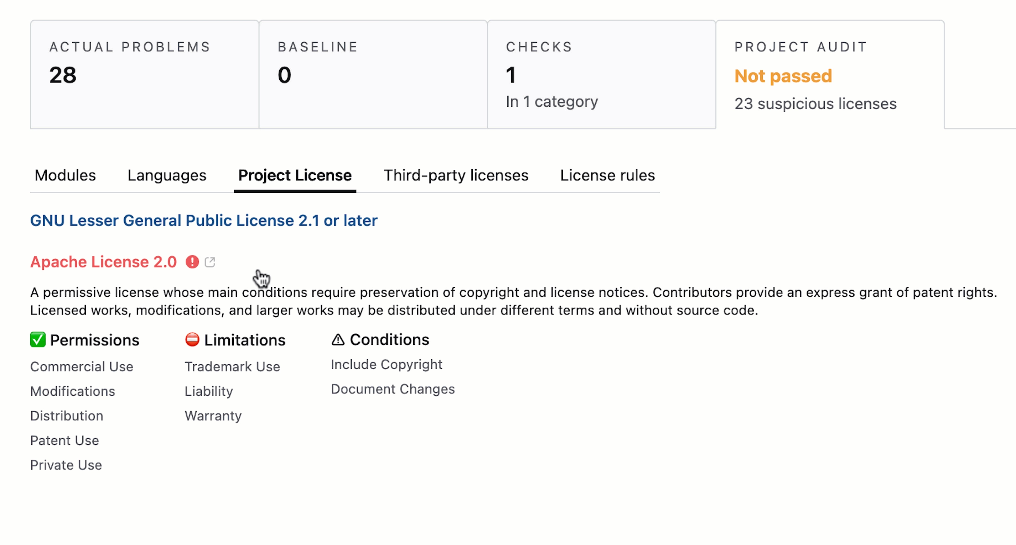Click the error icon next to Apache License 2.0
Image resolution: width=1016 pixels, height=545 pixels.
[x=192, y=262]
